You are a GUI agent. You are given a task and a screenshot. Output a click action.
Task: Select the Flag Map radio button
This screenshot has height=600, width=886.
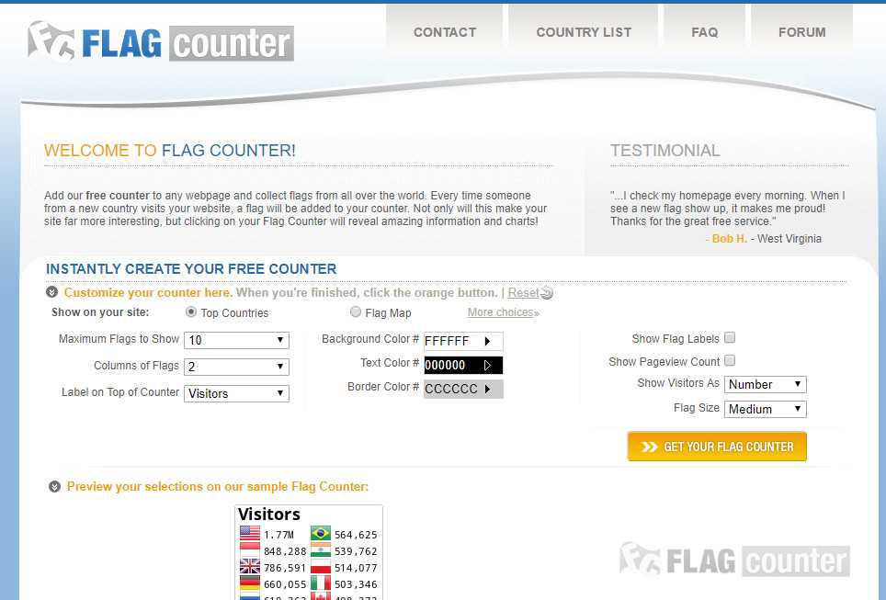356,311
